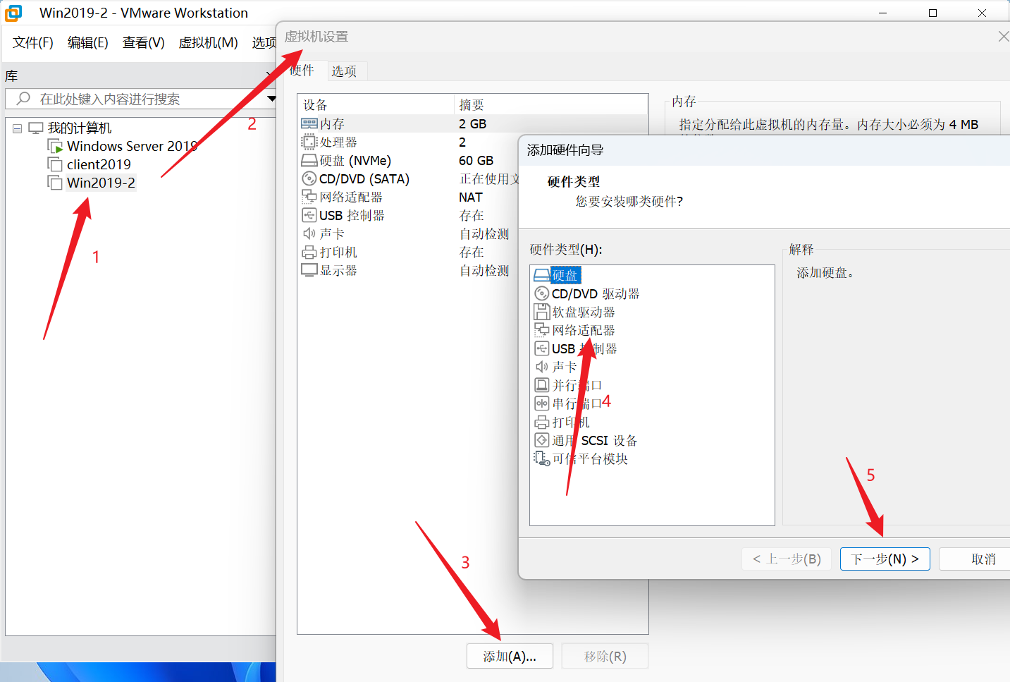Screen dimensions: 1010x682
Task: Click the 60 GB summary value
Action: click(x=476, y=161)
